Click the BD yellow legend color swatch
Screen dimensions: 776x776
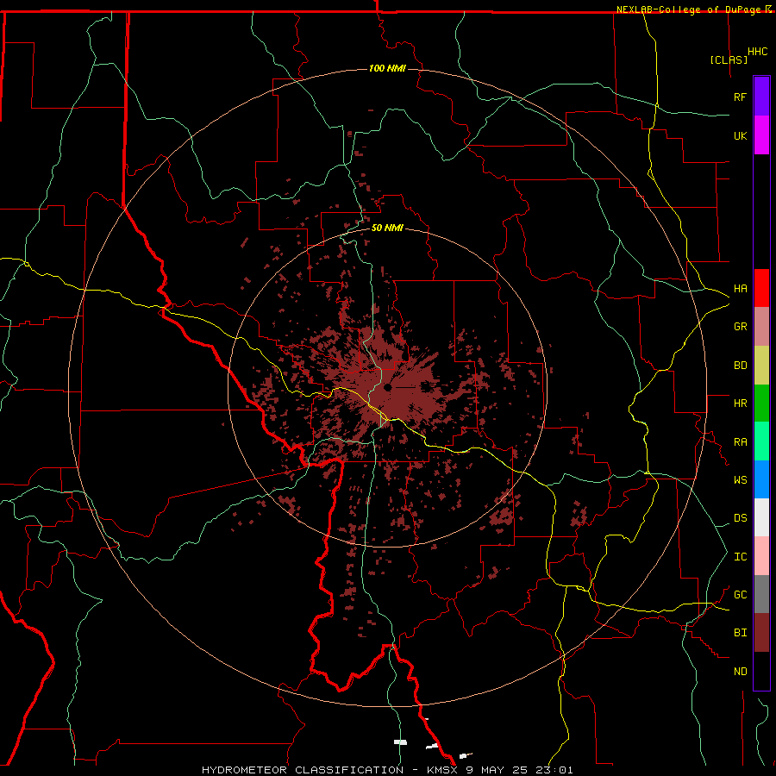[761, 366]
